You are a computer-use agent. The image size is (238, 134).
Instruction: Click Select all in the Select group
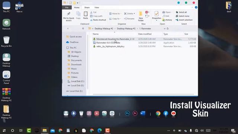point(181,12)
